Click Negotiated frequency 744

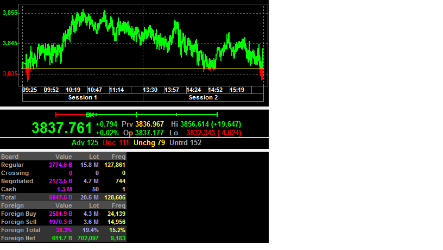pos(121,182)
